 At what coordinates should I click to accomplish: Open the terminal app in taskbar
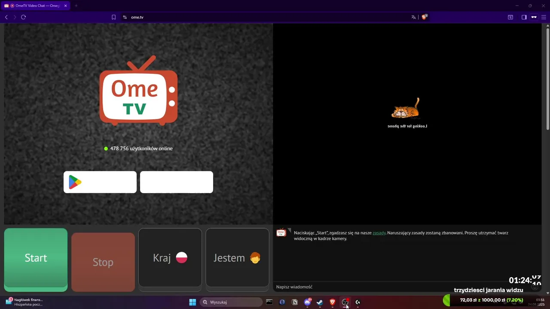pyautogui.click(x=269, y=302)
